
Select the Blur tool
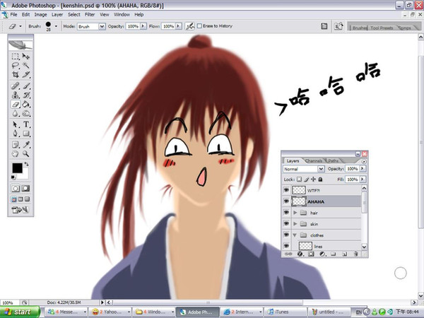16,113
